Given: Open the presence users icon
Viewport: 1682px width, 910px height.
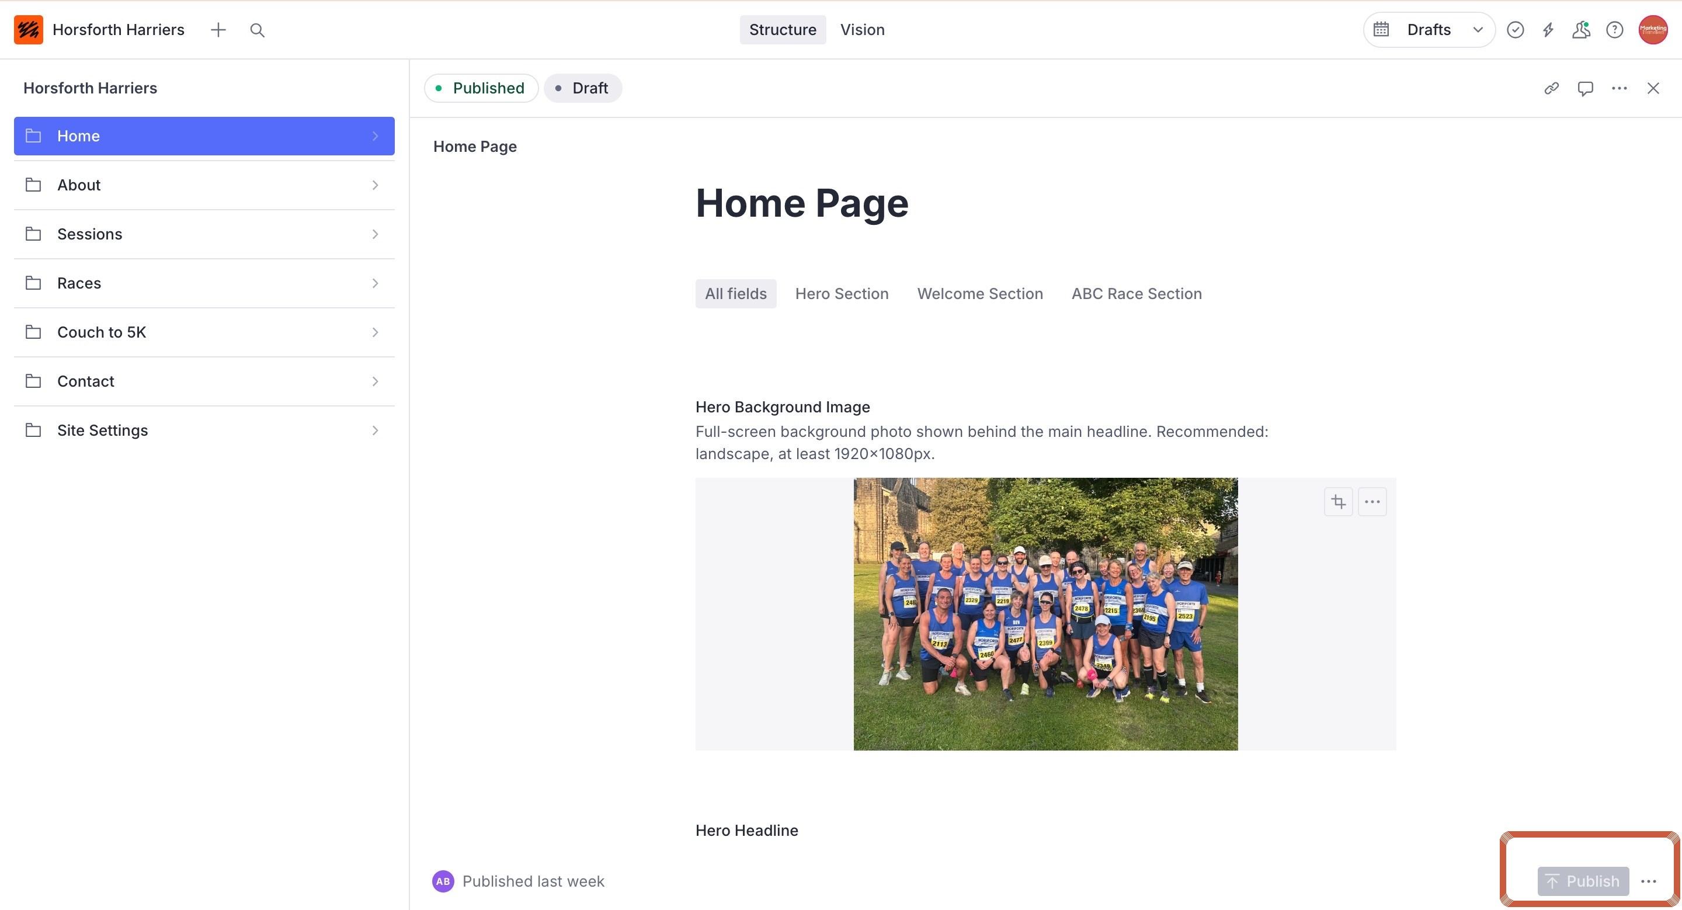Looking at the screenshot, I should coord(1582,30).
